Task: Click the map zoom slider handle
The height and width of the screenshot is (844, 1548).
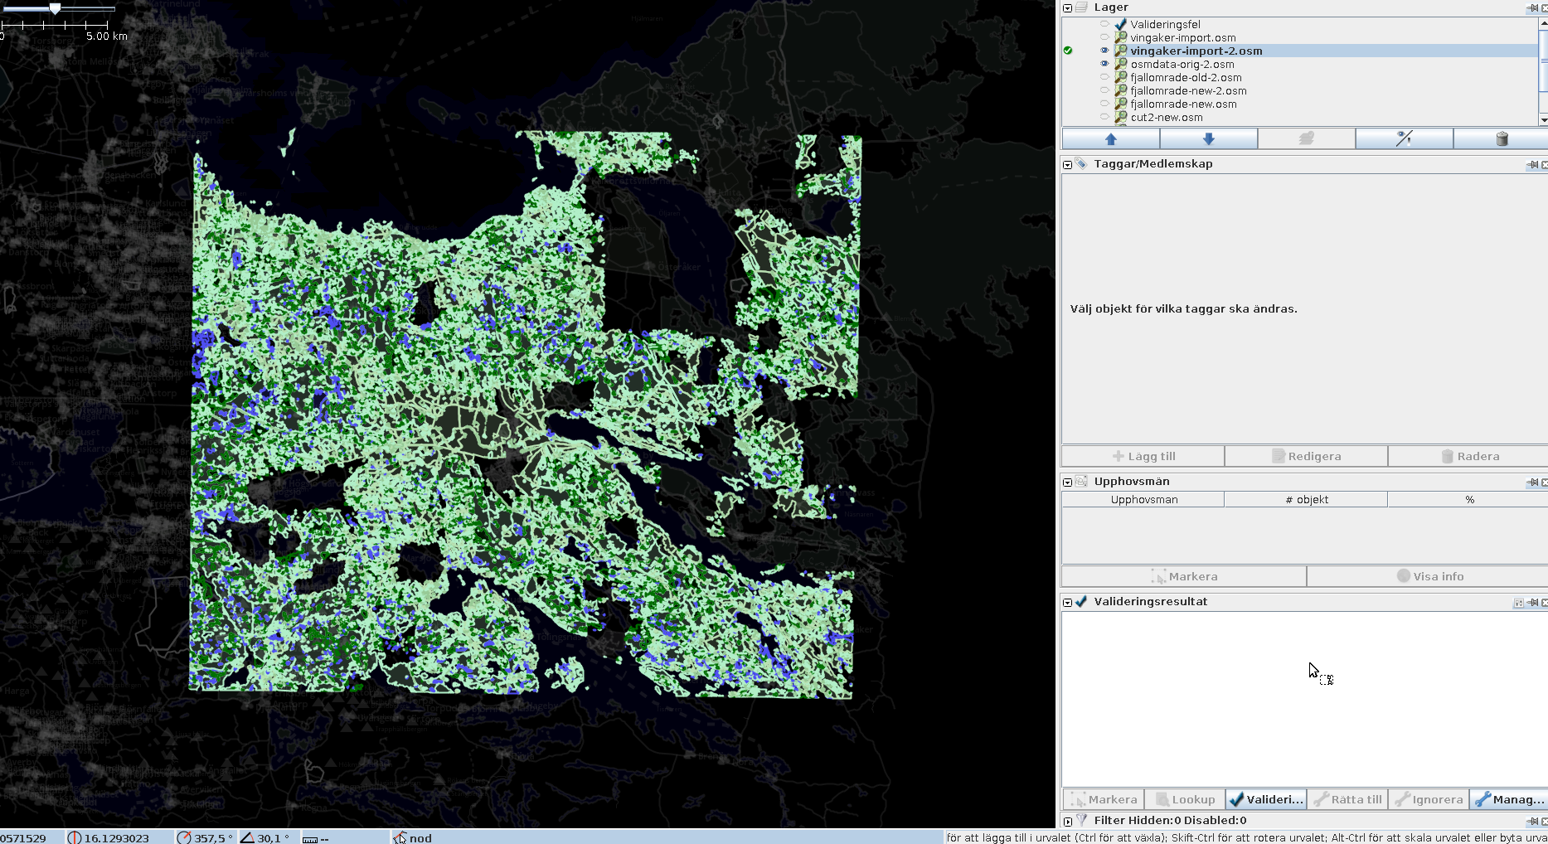Action: (55, 9)
